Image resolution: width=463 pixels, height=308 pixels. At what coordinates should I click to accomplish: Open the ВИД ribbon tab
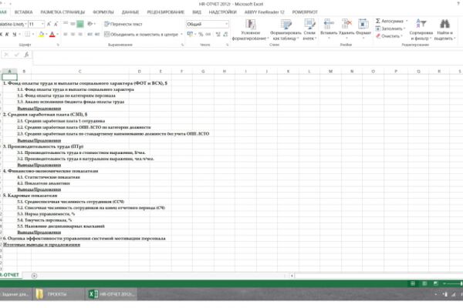(197, 12)
